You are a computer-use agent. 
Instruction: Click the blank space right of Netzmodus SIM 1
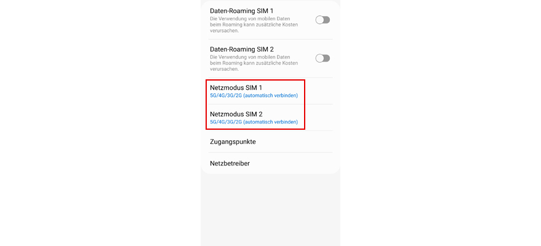coord(319,91)
